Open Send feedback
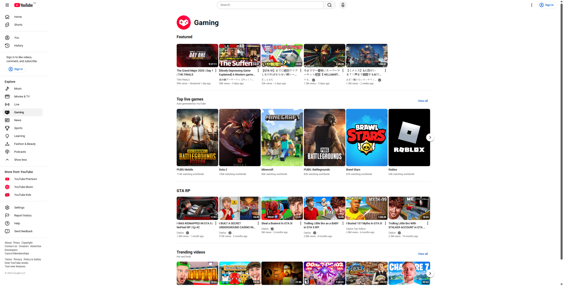The image size is (563, 286). (x=23, y=231)
